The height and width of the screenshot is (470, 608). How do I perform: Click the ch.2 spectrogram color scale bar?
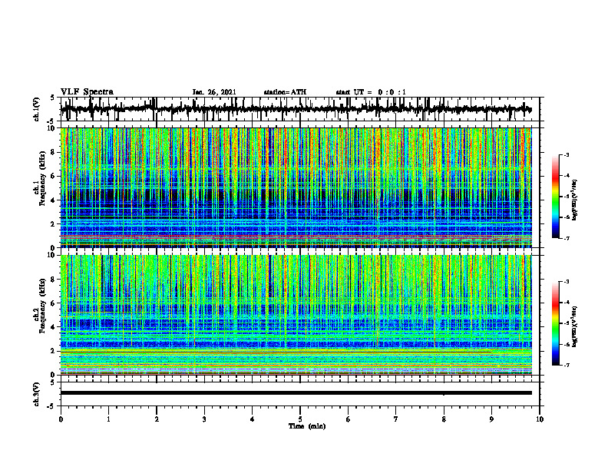(x=556, y=323)
